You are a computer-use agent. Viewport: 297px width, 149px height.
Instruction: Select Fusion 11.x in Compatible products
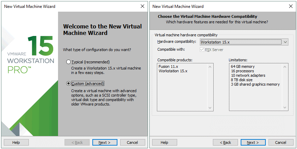coord(167,66)
